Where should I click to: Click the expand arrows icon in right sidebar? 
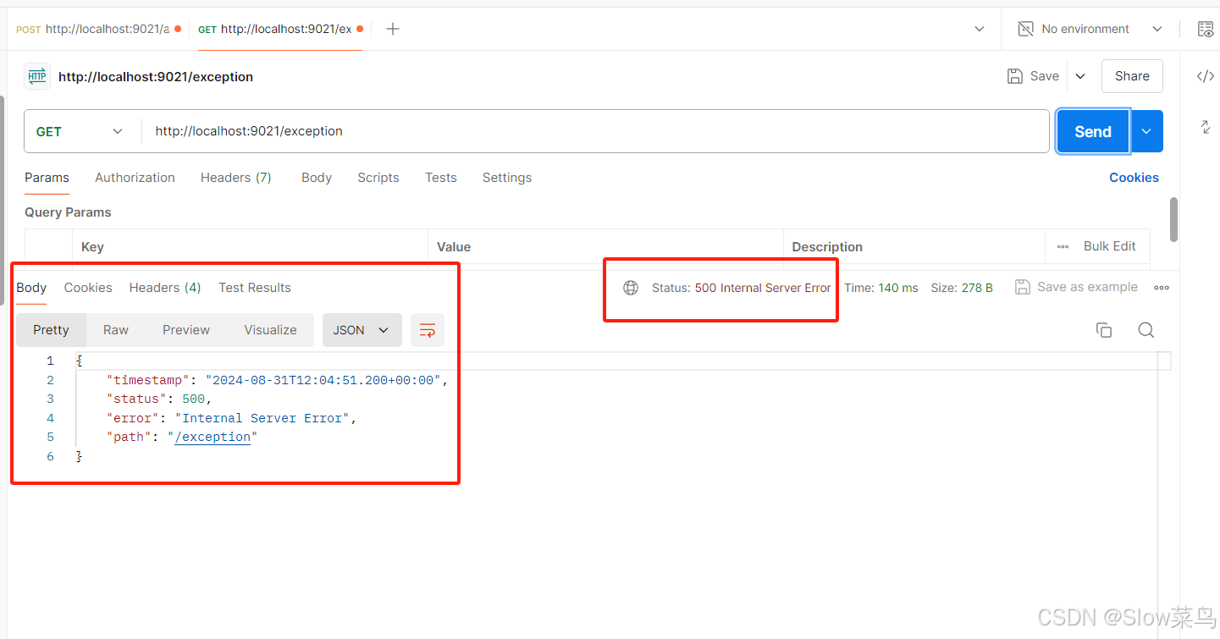tap(1206, 127)
